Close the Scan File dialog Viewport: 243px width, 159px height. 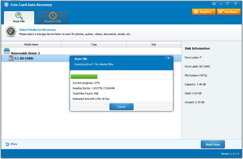click(x=168, y=58)
